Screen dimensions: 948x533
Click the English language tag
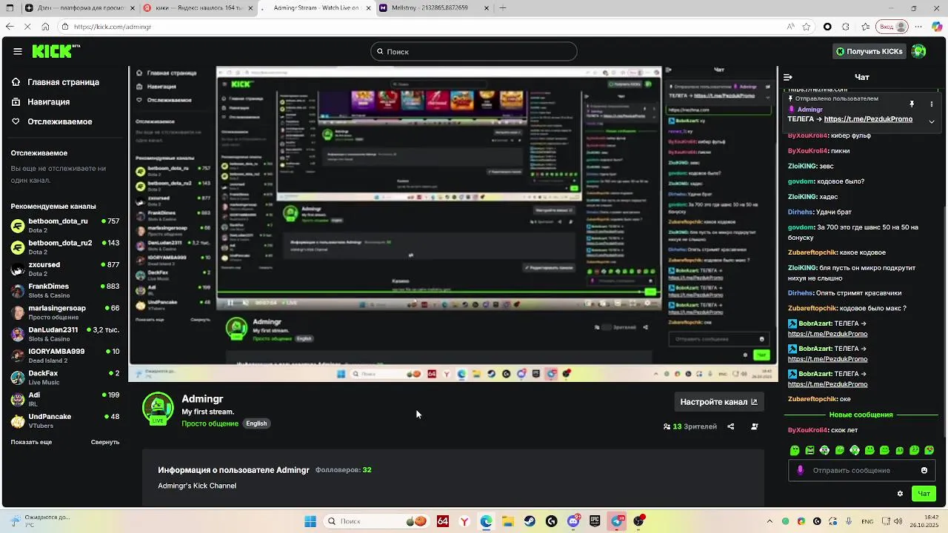[x=256, y=423]
